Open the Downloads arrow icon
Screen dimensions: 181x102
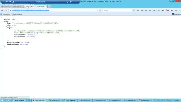tap(146, 10)
